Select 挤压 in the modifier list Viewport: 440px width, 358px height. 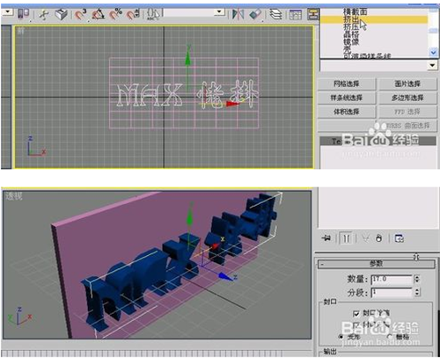(351, 27)
